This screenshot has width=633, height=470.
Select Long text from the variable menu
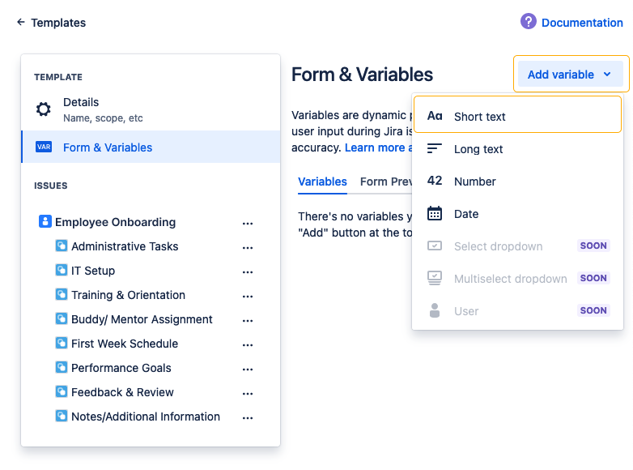(x=478, y=149)
